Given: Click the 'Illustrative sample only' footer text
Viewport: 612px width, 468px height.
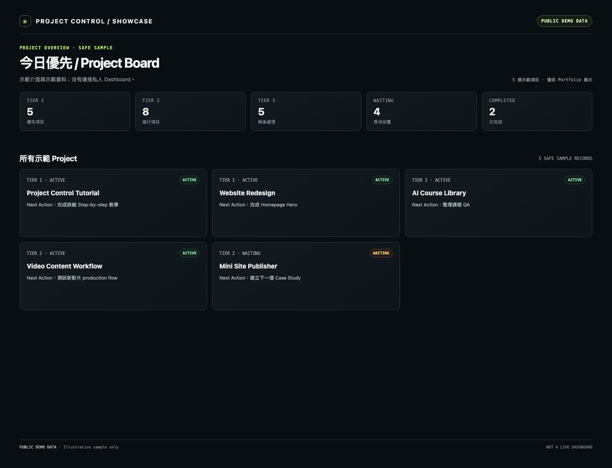Looking at the screenshot, I should tap(91, 447).
